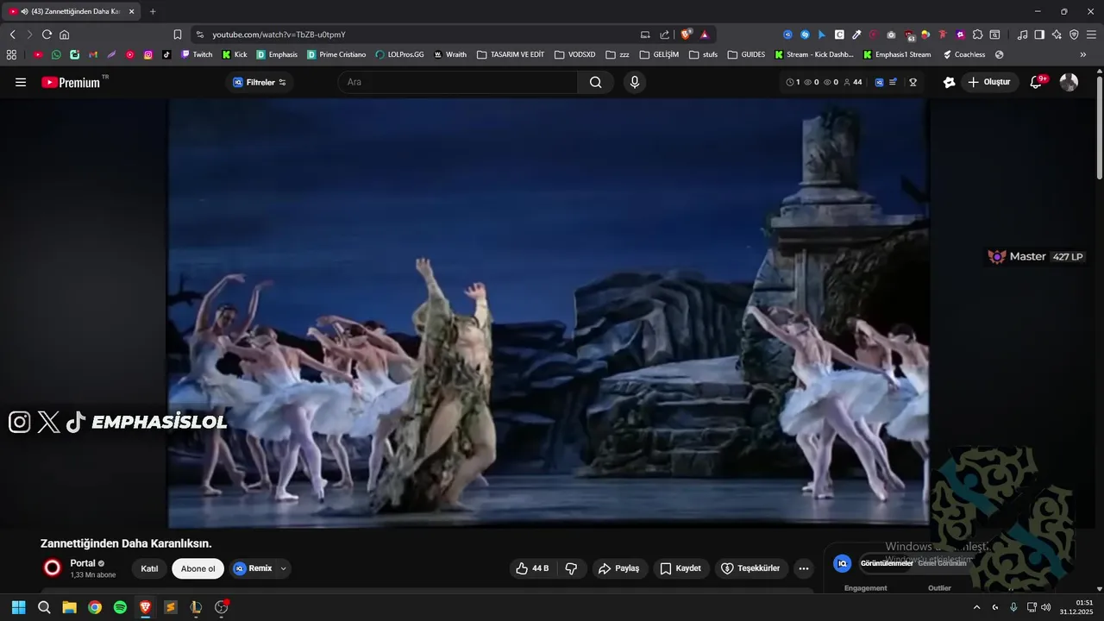
Task: Open the stufs bookmark folder
Action: coord(703,54)
